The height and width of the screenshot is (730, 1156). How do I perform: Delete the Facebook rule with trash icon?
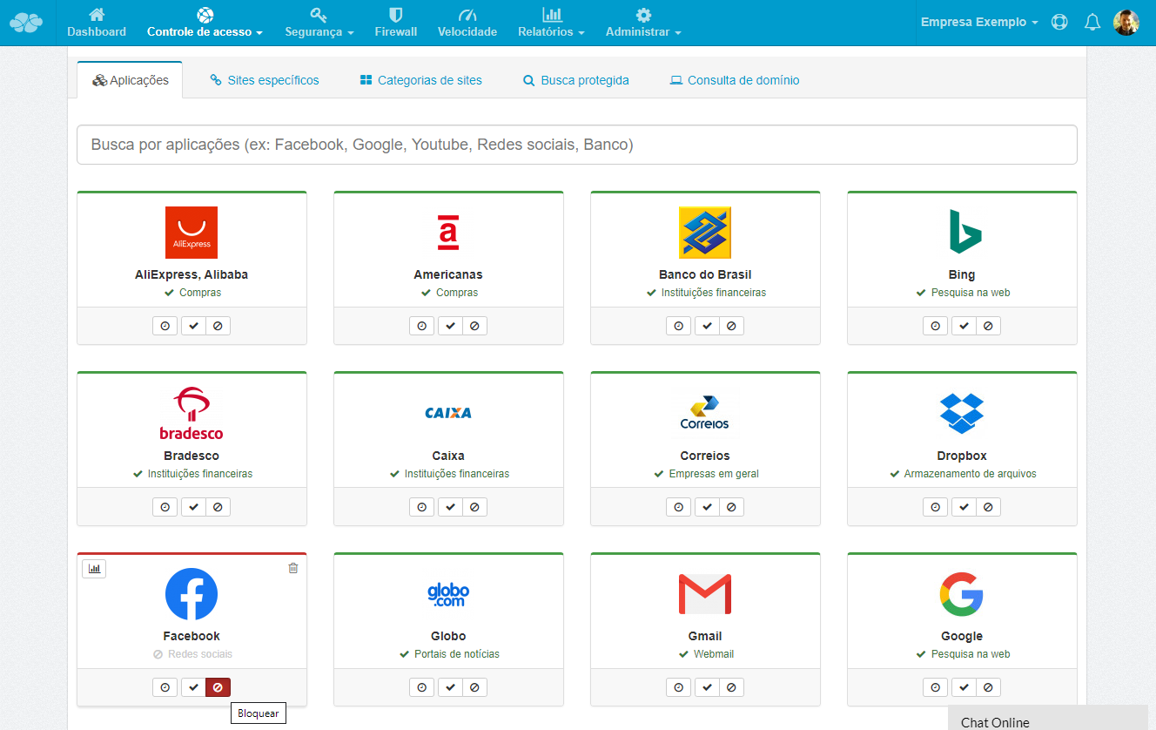tap(292, 568)
